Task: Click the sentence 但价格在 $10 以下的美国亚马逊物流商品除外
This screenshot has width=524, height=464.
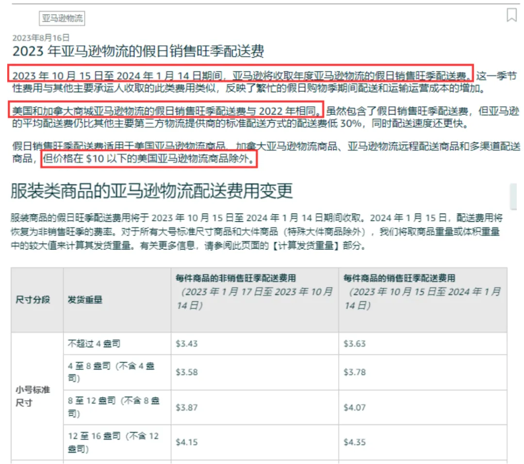Action: pos(149,159)
